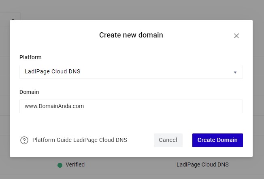
Task: Click the middle of the Platform select box
Action: [131, 72]
